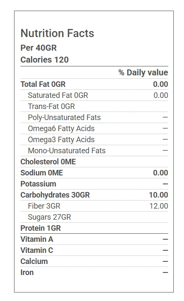The image size is (184, 301).
Task: Select the Potassium row
Action: (x=94, y=184)
